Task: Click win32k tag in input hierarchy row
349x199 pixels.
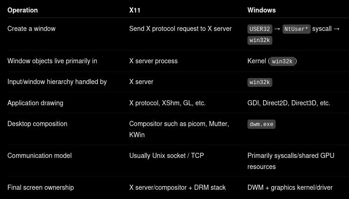Action: click(x=260, y=82)
